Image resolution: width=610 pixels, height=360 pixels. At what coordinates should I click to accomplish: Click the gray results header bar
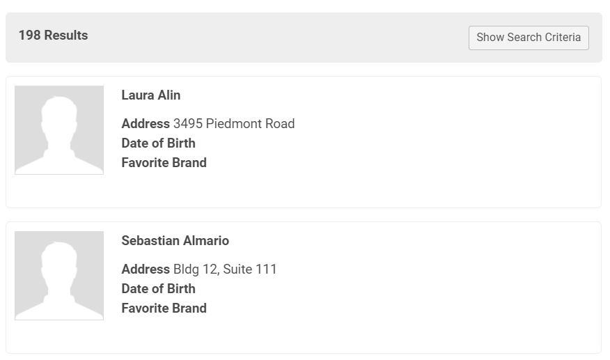pyautogui.click(x=279, y=38)
